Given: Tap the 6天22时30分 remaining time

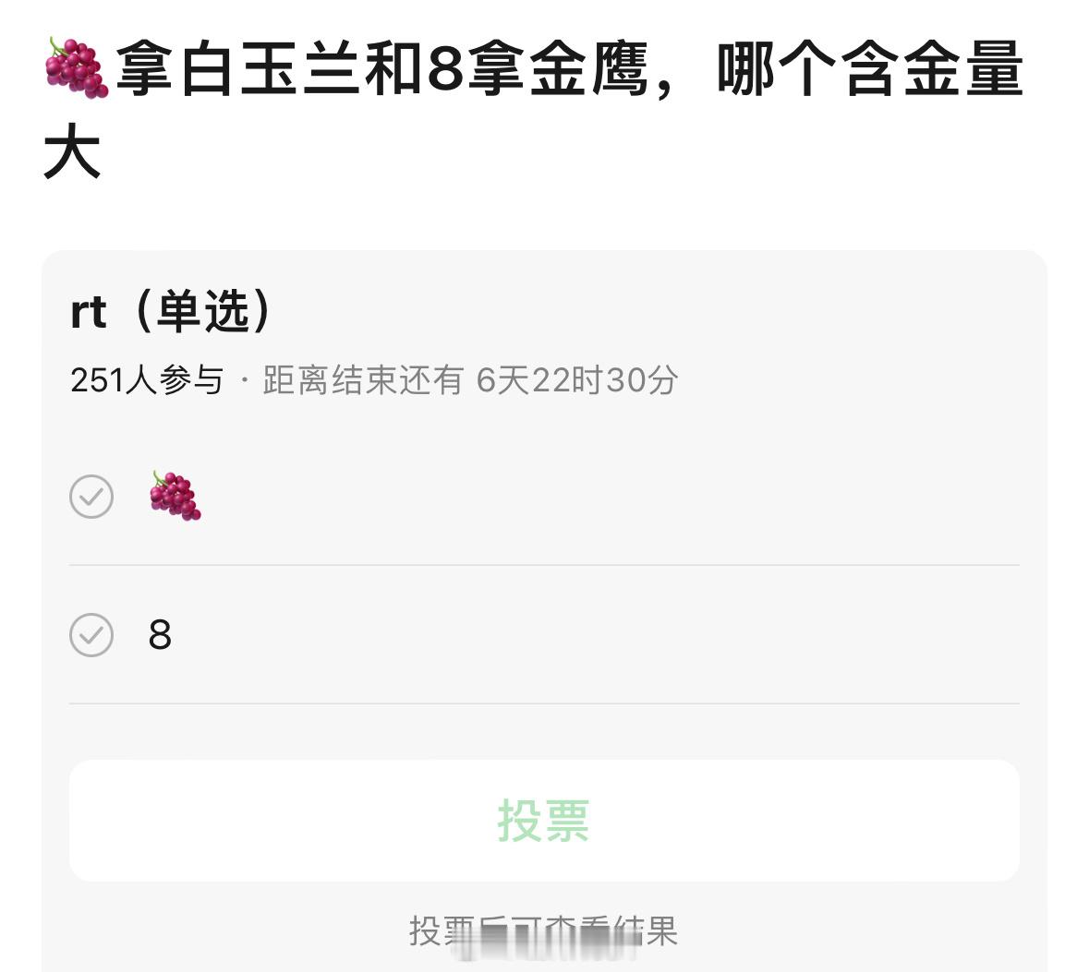Looking at the screenshot, I should click(x=577, y=379).
